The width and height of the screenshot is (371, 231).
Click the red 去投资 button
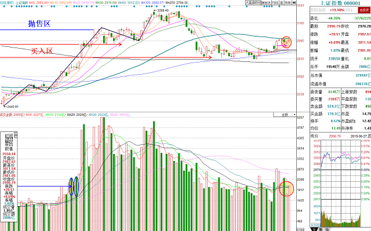[364, 10]
